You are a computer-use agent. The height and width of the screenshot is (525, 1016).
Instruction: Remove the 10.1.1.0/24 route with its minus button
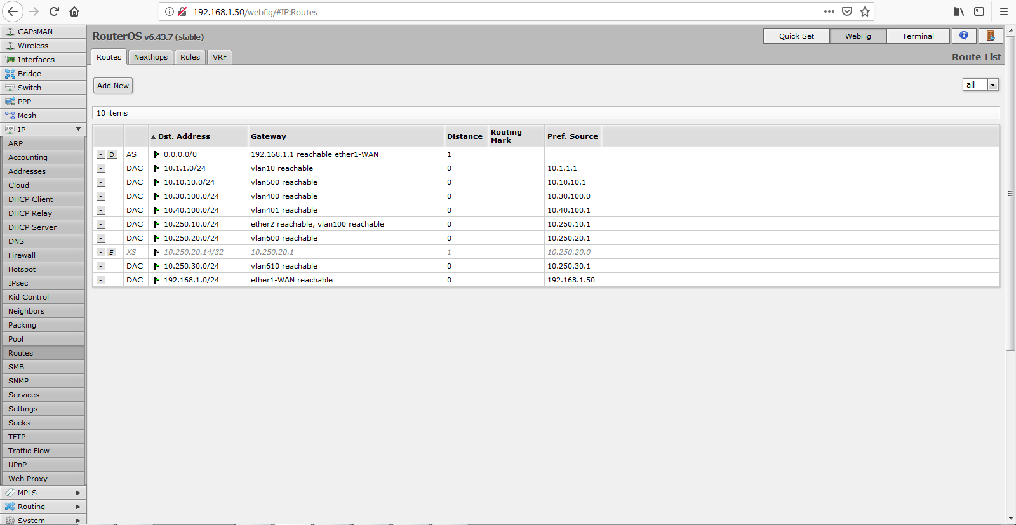(x=101, y=168)
